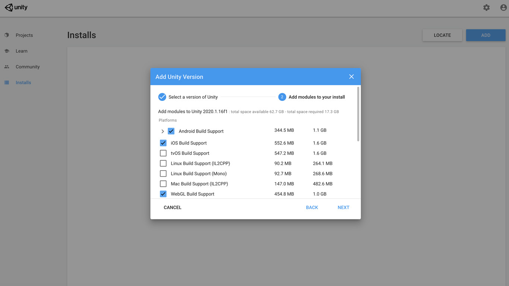Open the Projects section
Viewport: 509px width, 286px height.
[24, 35]
